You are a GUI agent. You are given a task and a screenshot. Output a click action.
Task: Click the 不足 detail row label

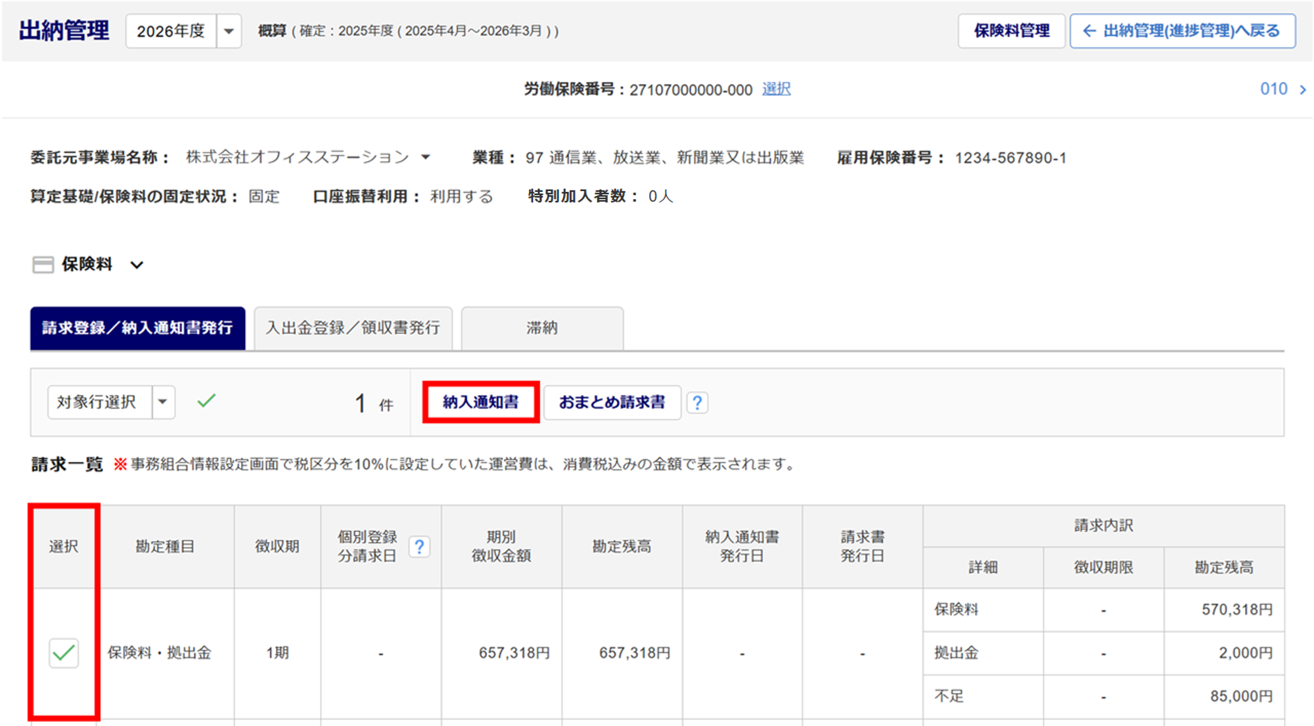(x=949, y=696)
